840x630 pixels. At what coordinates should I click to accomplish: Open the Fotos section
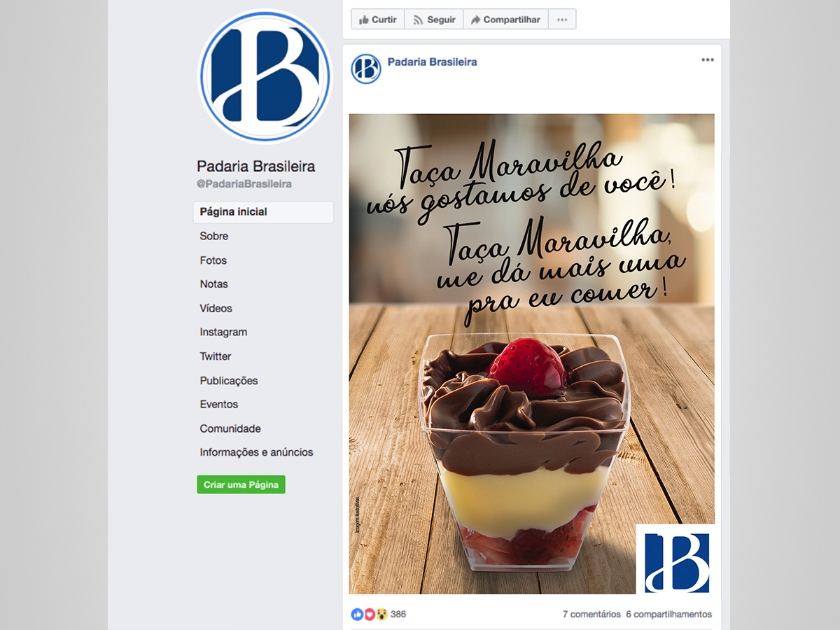[213, 260]
